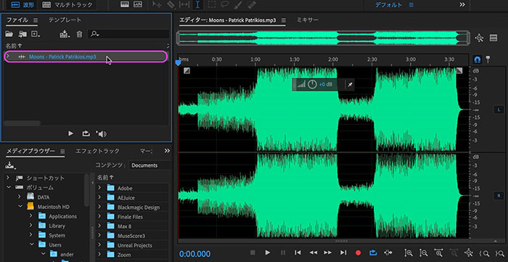Select the Paintbrush Selection tool

(x=238, y=5)
